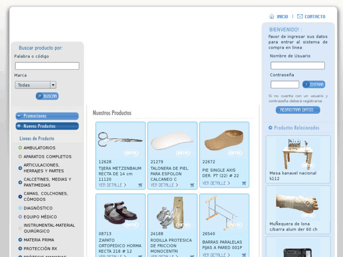Click the scissors product image
Screen dimensions: 343x257
120,140
